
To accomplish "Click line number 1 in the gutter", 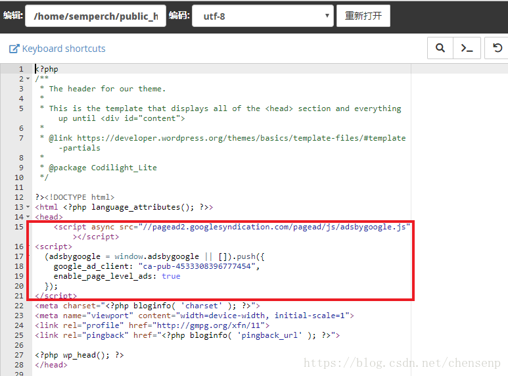I will (21, 69).
